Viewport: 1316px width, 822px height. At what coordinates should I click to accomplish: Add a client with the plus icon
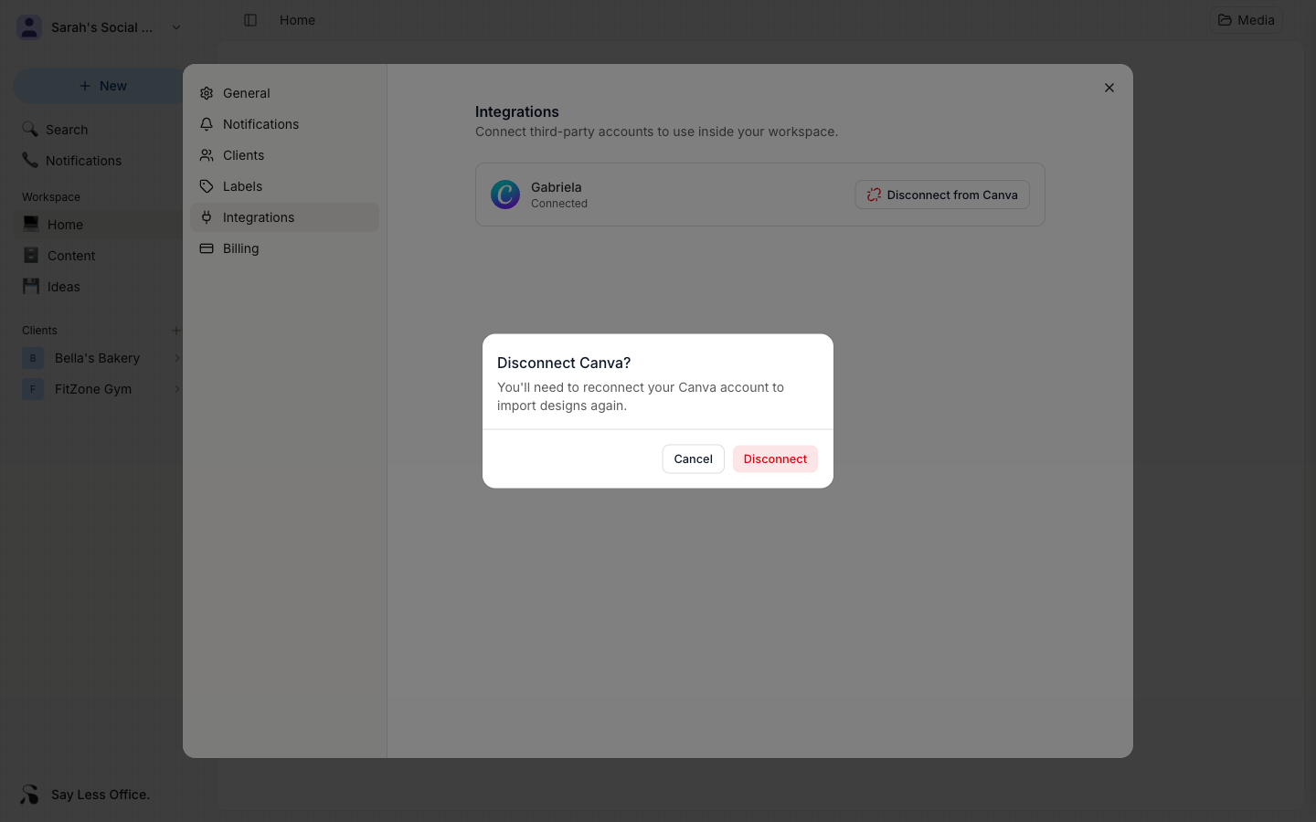pyautogui.click(x=175, y=331)
